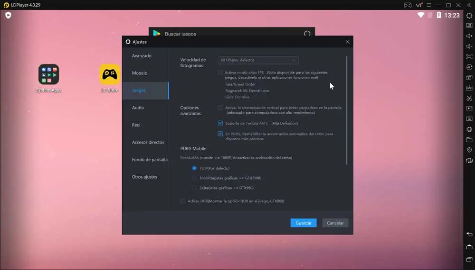Collapse the right sidebar with double-arrow icon
Screen dimensions: 475x270
click(469, 5)
